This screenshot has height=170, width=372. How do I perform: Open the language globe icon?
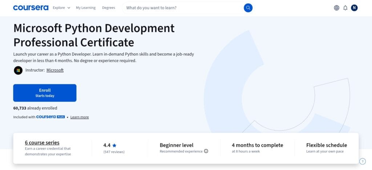click(336, 8)
